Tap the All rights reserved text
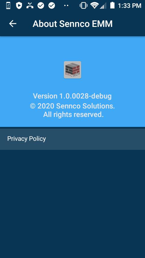This screenshot has height=258, width=145. tap(73, 114)
